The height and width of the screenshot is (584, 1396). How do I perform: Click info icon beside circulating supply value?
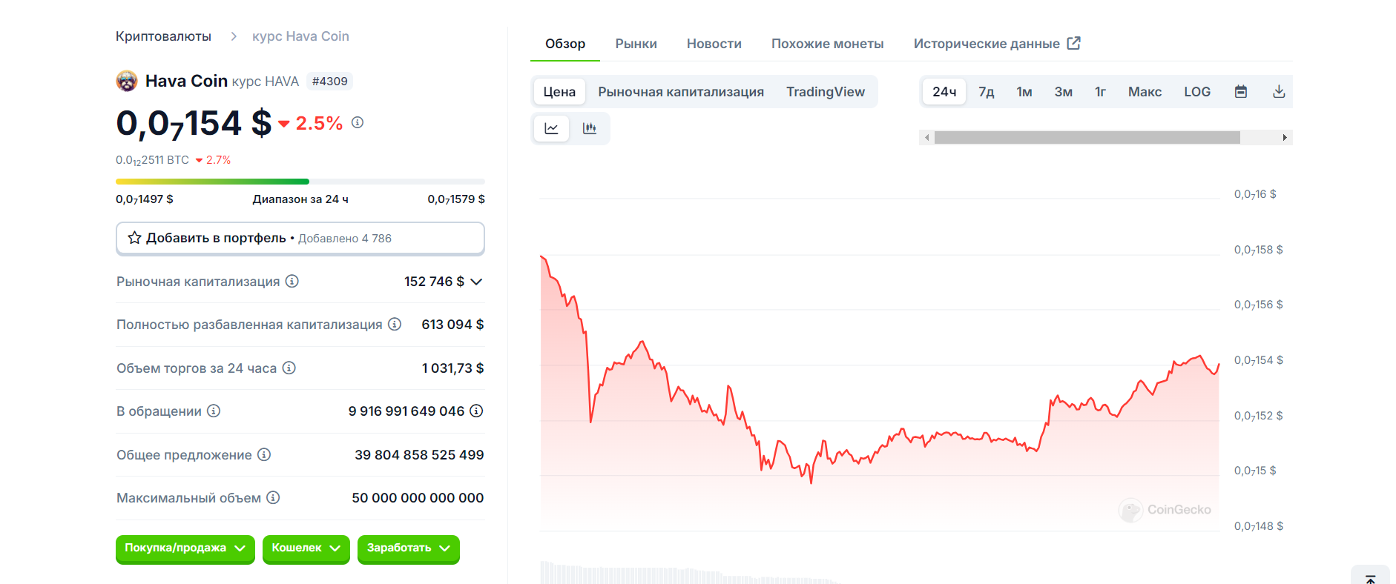click(x=476, y=411)
